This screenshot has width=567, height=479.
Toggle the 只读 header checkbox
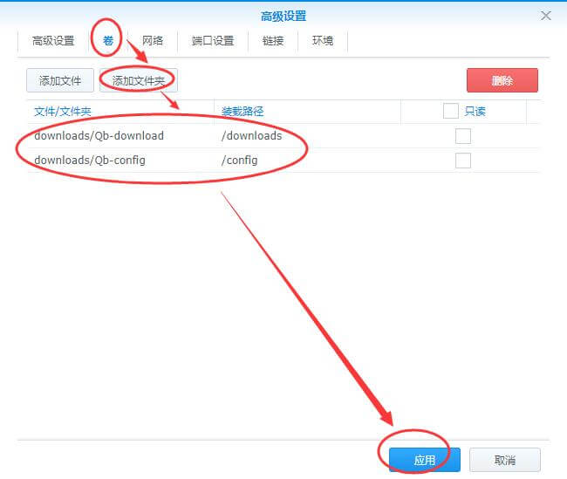(451, 112)
